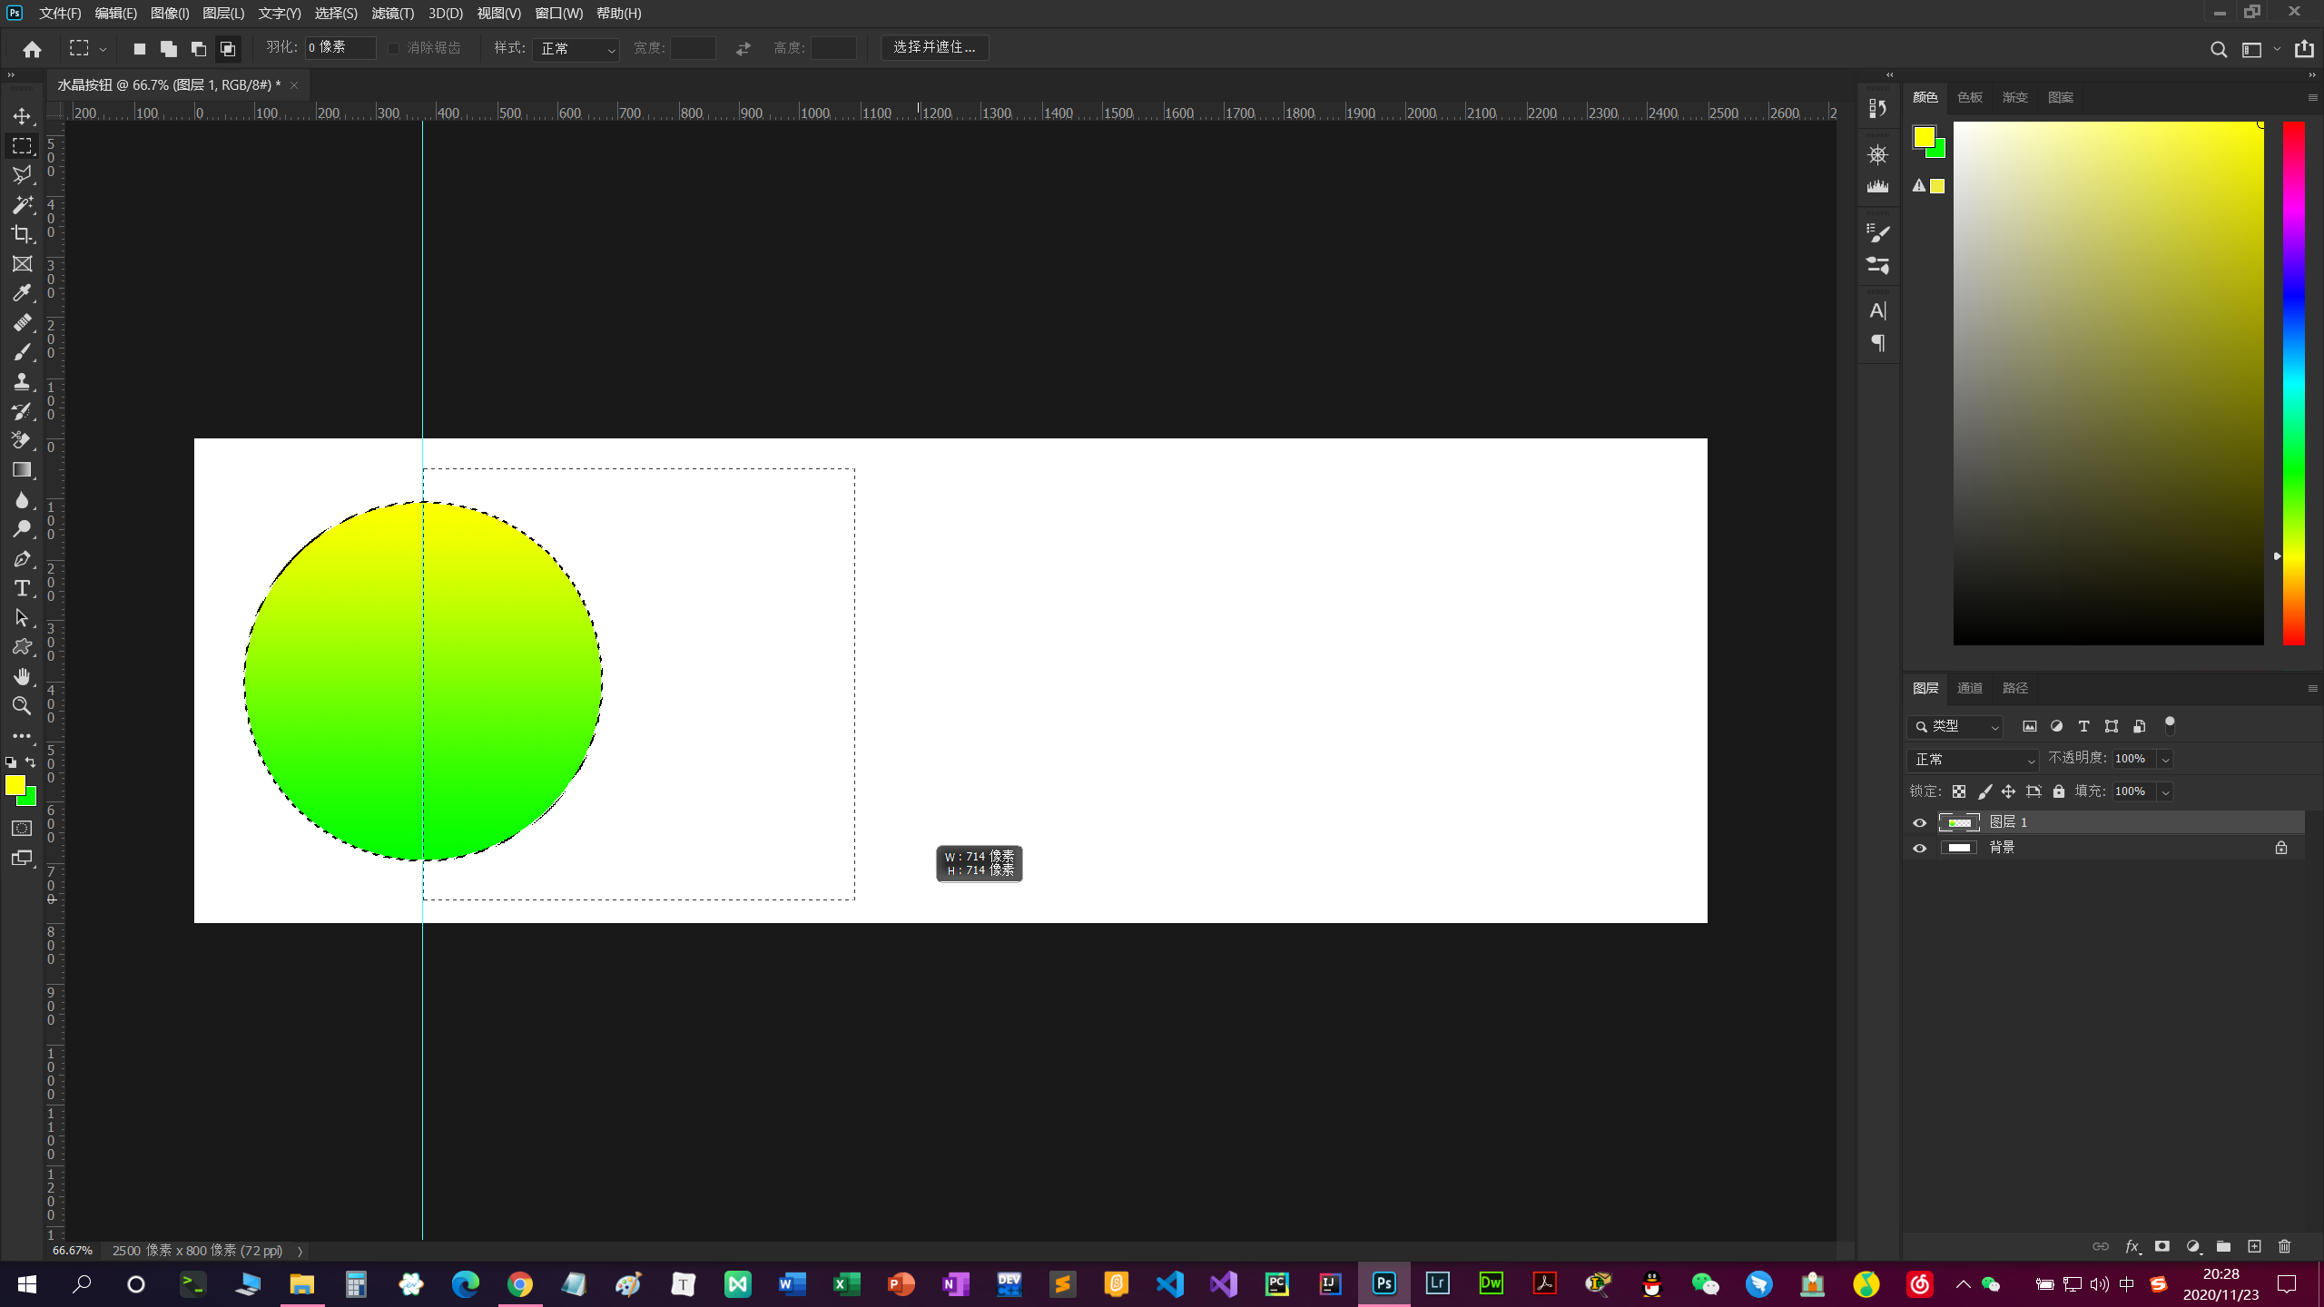Open the marquee tool preset picker arrow

[103, 49]
